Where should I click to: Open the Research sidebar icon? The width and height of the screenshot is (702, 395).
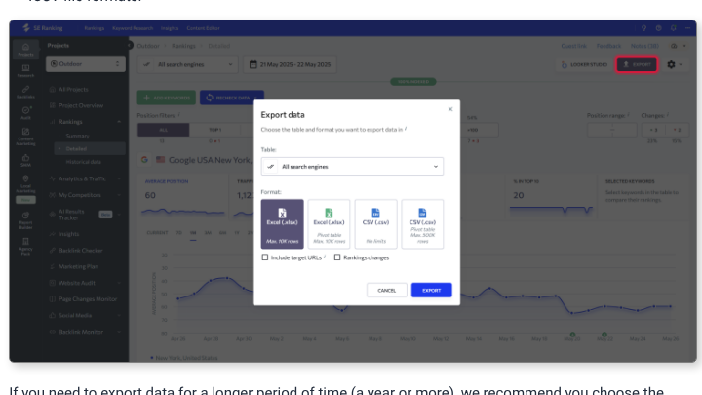25,71
